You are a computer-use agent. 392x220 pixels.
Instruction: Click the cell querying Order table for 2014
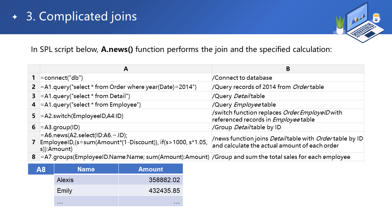pyautogui.click(x=126, y=87)
